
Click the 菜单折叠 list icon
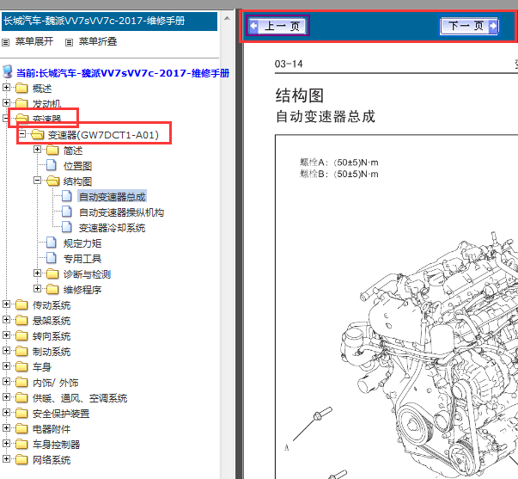69,42
